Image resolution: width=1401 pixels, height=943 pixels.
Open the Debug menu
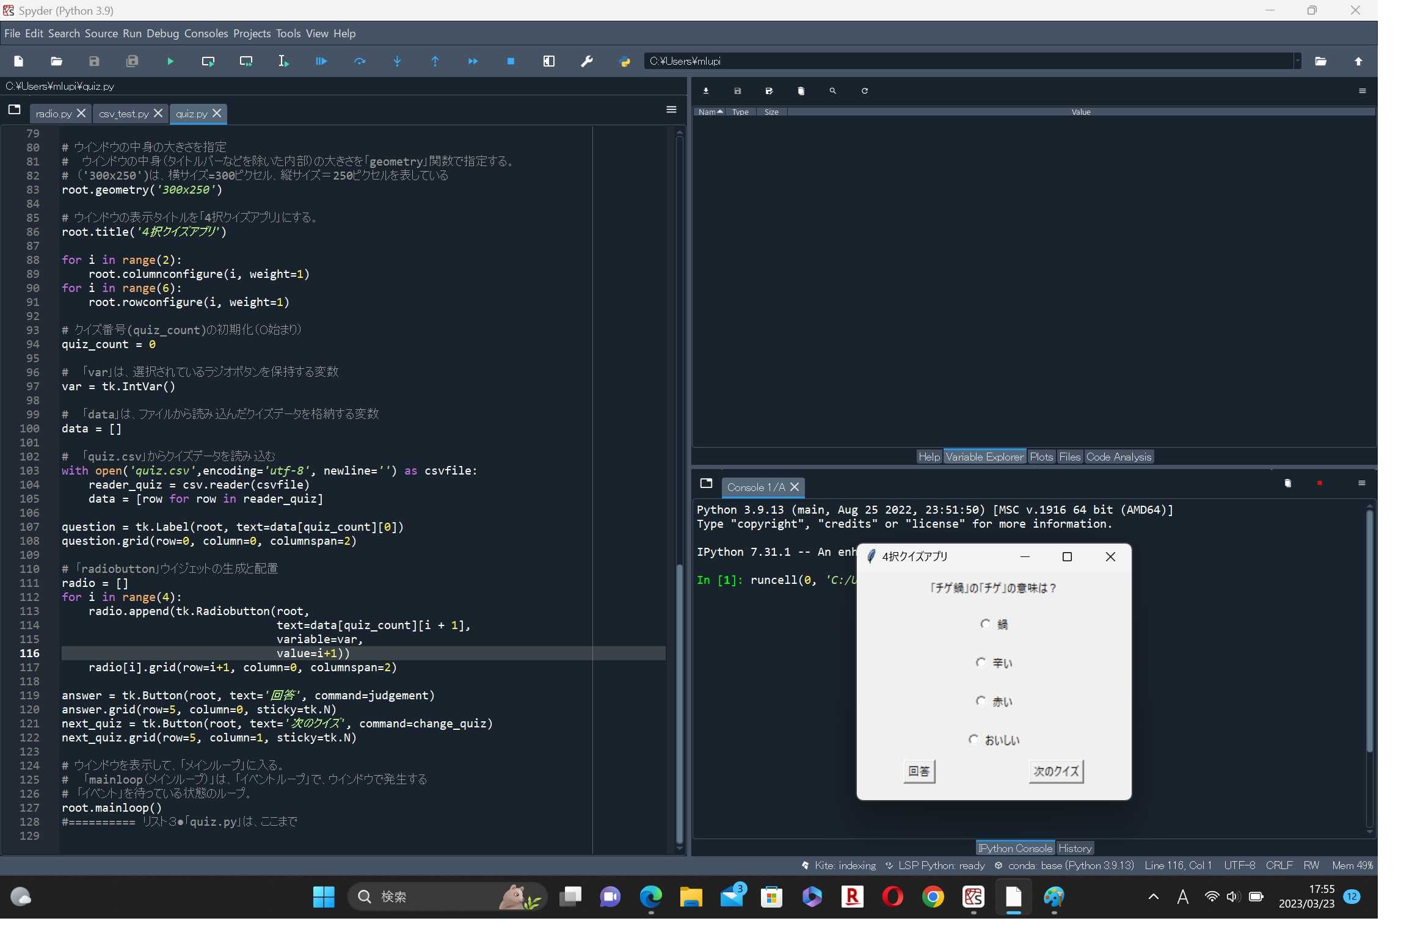(x=162, y=34)
